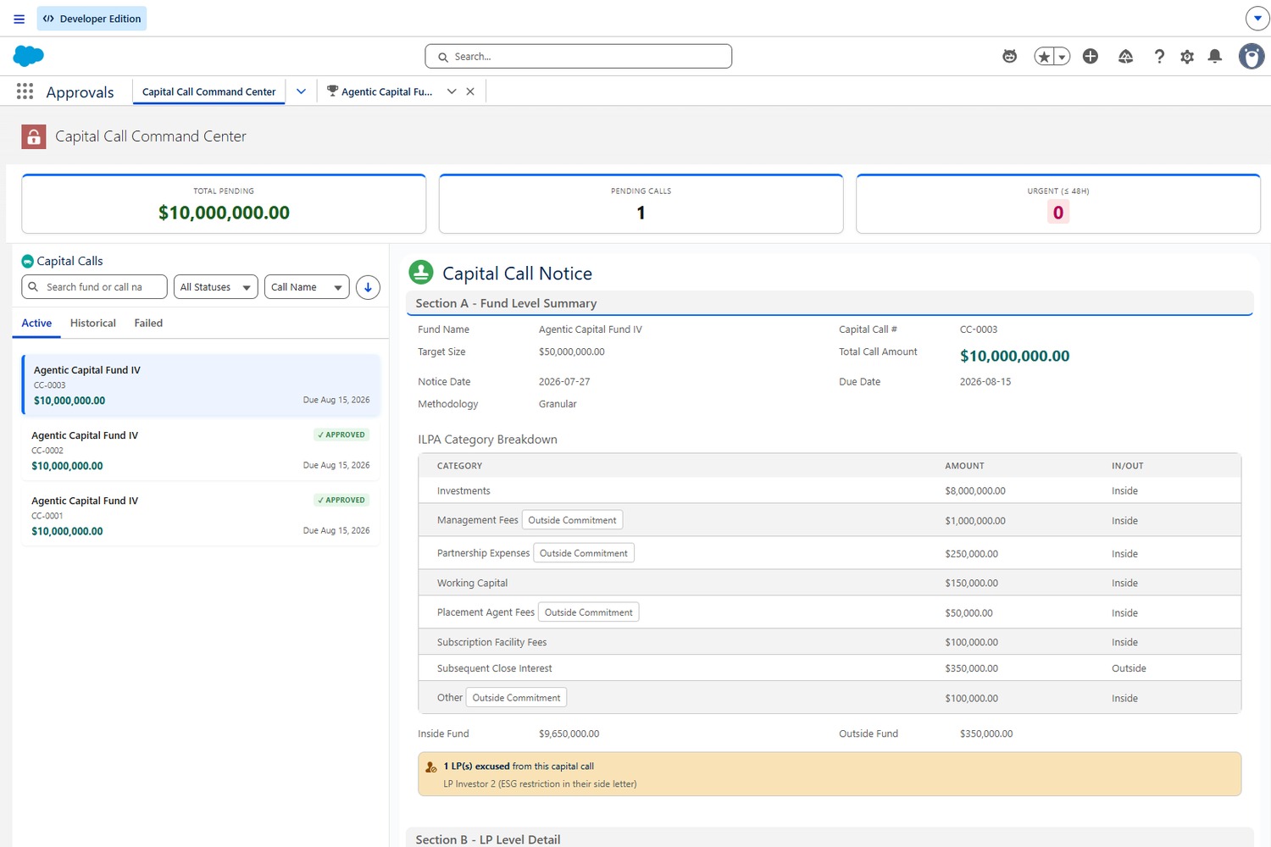Click the Subscription Facility Fees row label
The image size is (1271, 847).
point(492,642)
